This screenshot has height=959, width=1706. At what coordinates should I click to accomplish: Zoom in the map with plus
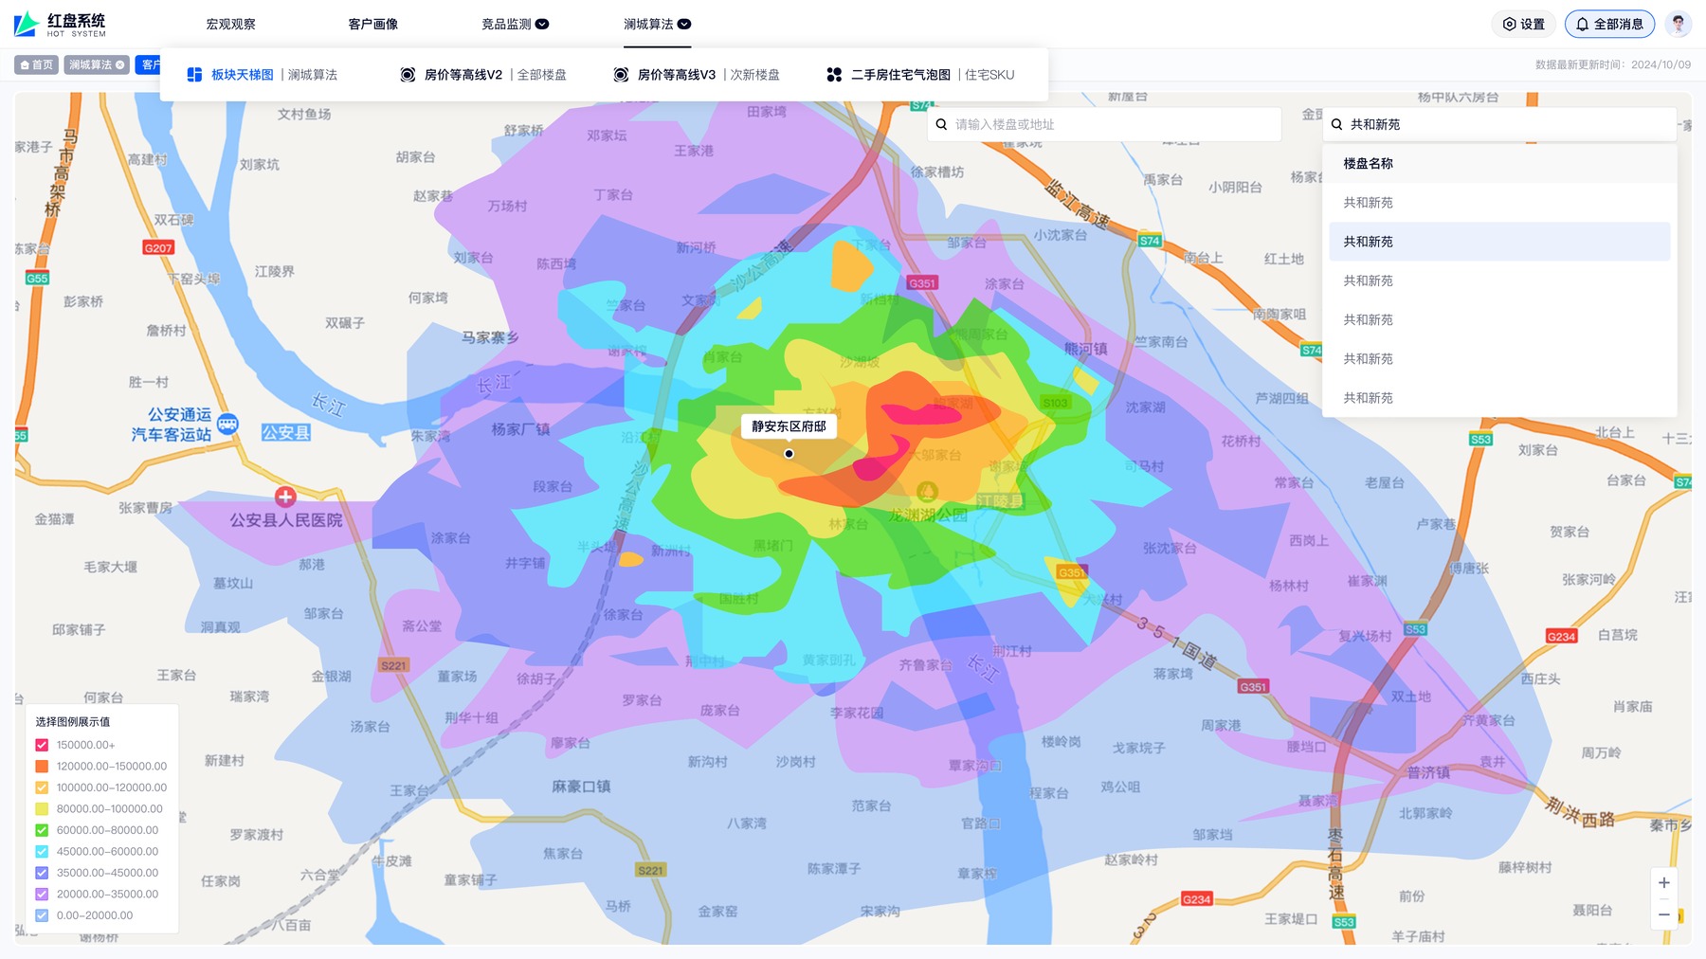1663,883
